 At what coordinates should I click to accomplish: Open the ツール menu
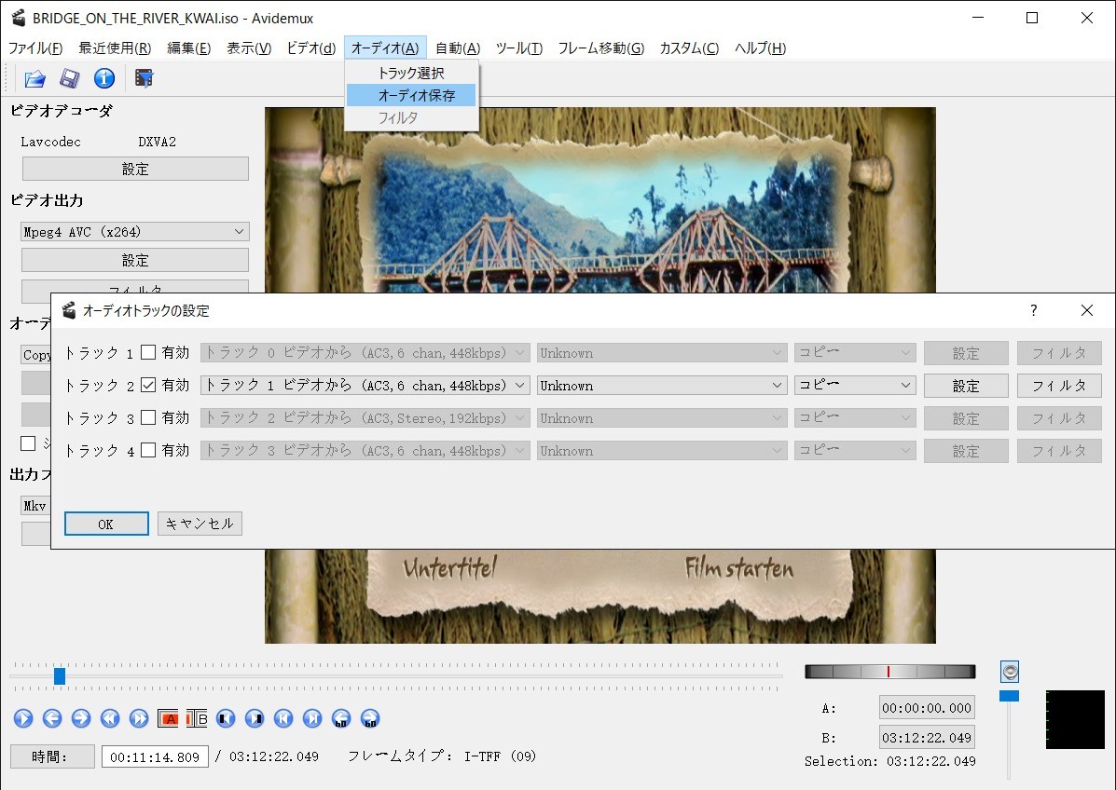coord(519,48)
